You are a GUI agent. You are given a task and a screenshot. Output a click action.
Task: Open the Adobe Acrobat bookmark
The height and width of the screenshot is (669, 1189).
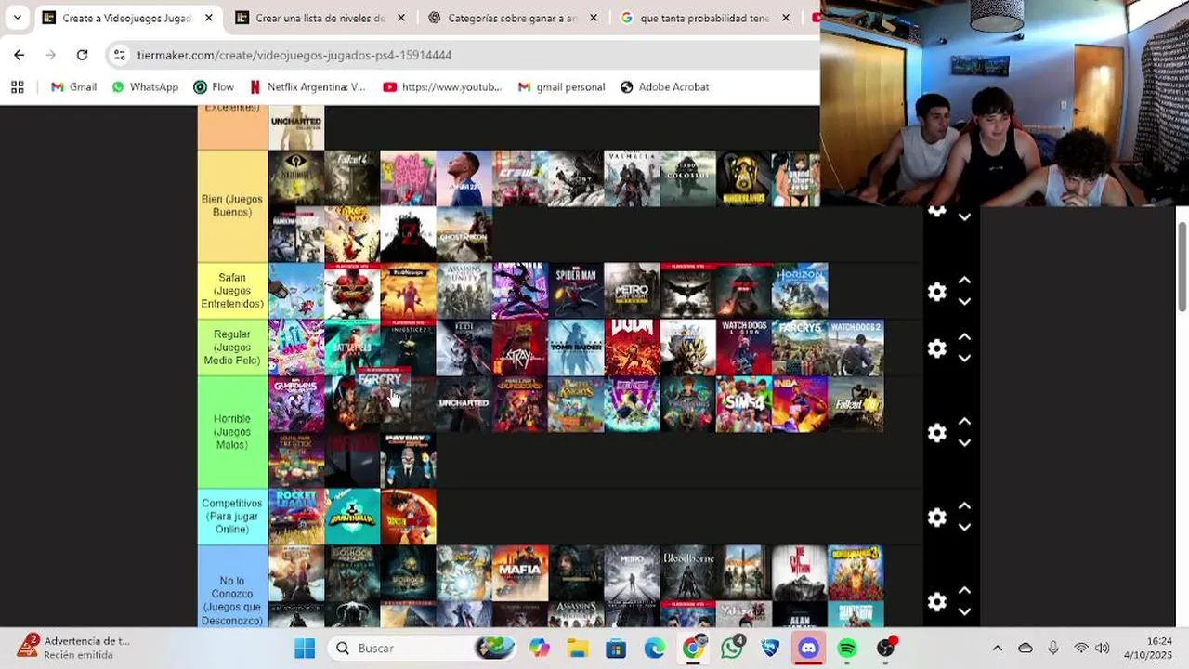pyautogui.click(x=664, y=86)
